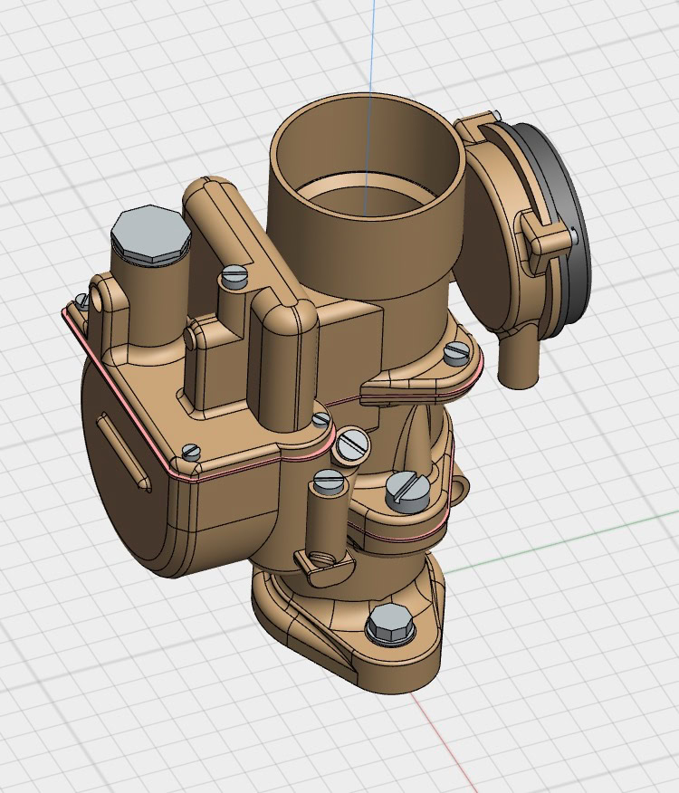The width and height of the screenshot is (679, 793).
Task: Click the hex bolt on the mounting flange
Action: 389,625
